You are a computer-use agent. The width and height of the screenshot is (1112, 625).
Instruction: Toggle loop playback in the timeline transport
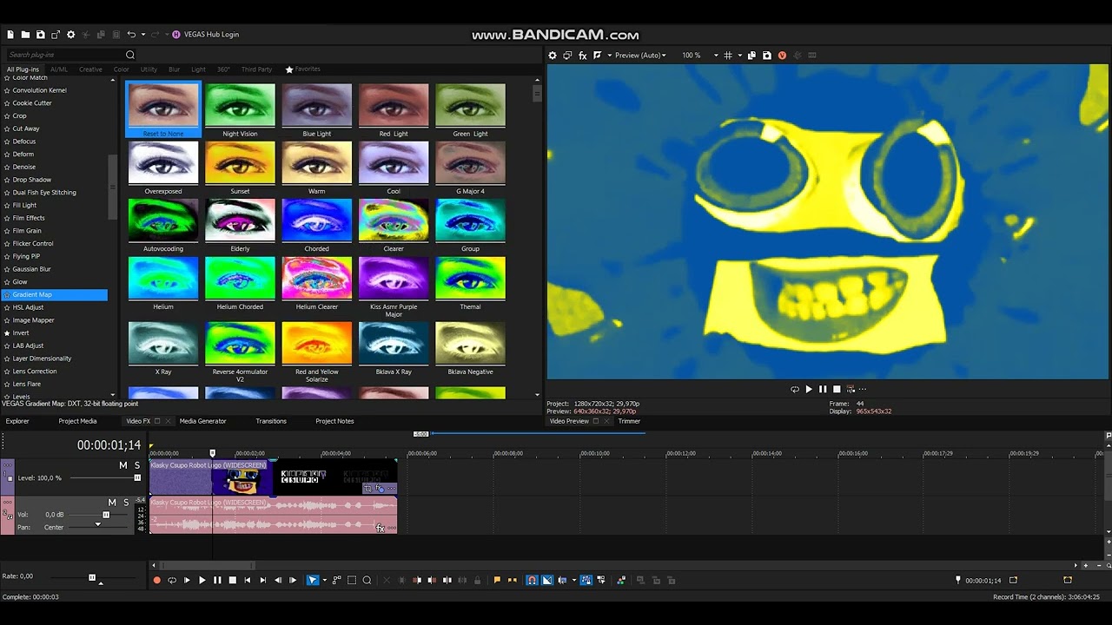tap(171, 580)
